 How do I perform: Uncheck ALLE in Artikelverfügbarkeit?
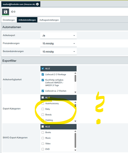pyautogui.click(x=43, y=69)
